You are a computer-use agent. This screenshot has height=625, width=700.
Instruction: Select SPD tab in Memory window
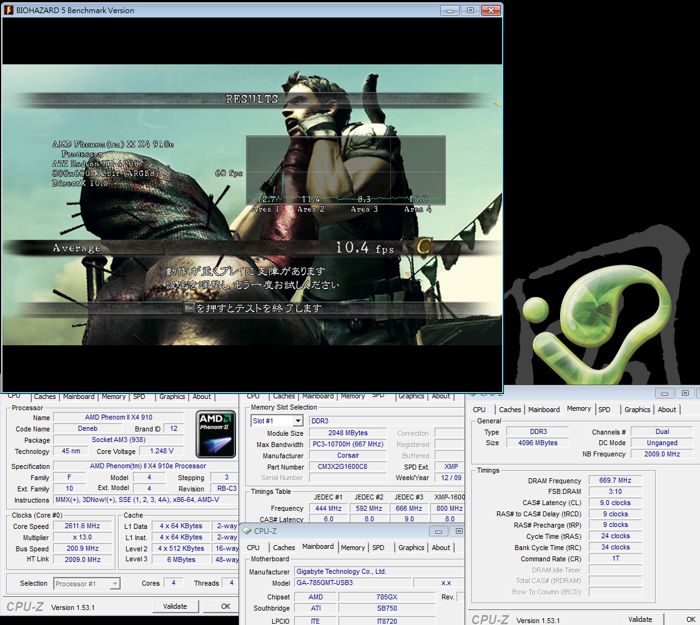pyautogui.click(x=604, y=410)
